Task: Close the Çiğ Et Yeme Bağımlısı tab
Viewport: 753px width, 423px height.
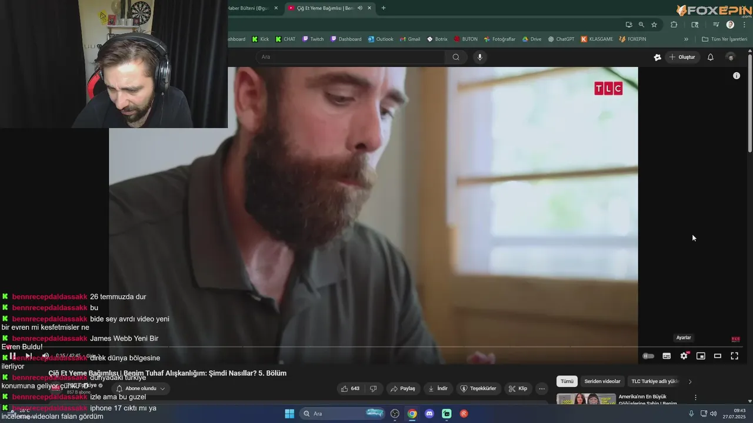Action: point(369,8)
